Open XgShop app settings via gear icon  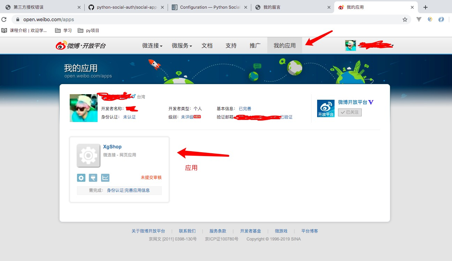(x=81, y=178)
